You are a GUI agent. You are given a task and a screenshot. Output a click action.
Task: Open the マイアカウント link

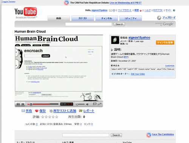(125, 10)
